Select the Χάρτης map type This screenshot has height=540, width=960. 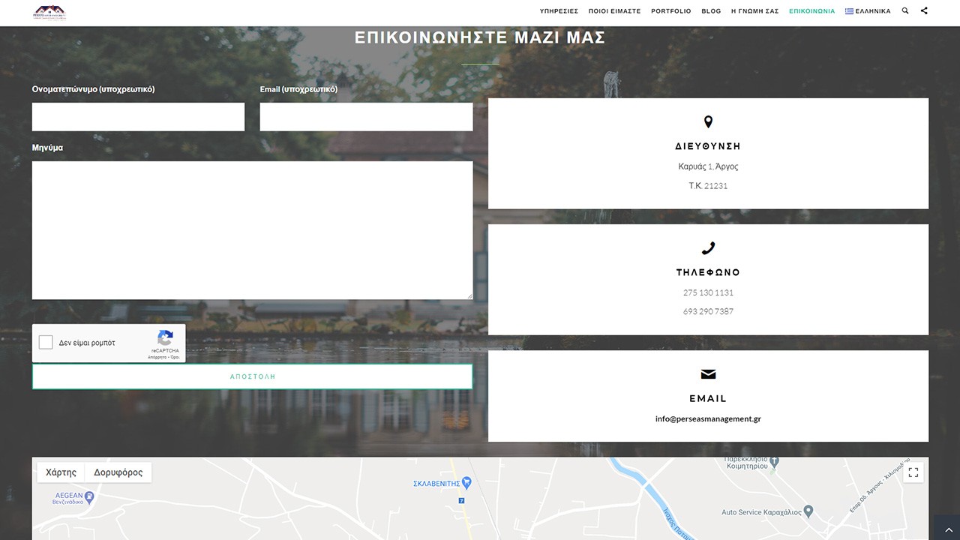(61, 472)
